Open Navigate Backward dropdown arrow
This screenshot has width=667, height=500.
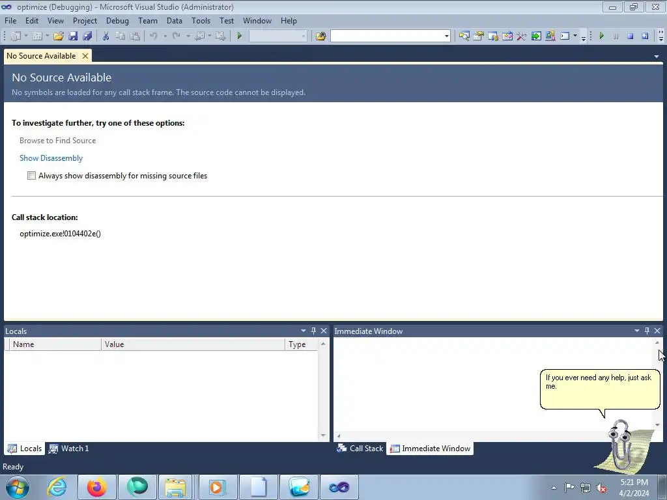click(x=210, y=36)
